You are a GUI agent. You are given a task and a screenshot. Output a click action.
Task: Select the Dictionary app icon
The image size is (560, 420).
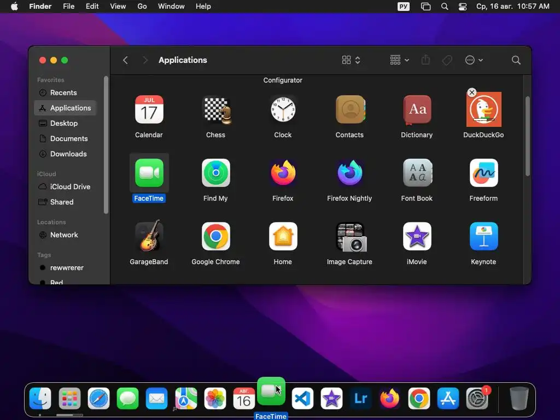[x=417, y=109]
